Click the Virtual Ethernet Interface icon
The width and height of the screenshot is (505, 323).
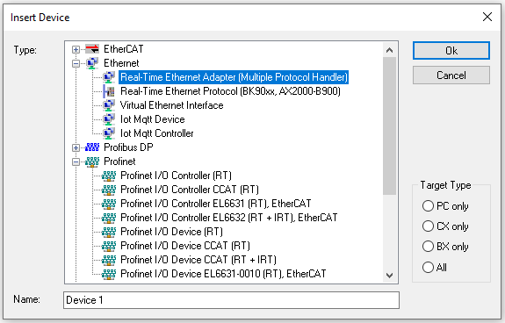[109, 105]
